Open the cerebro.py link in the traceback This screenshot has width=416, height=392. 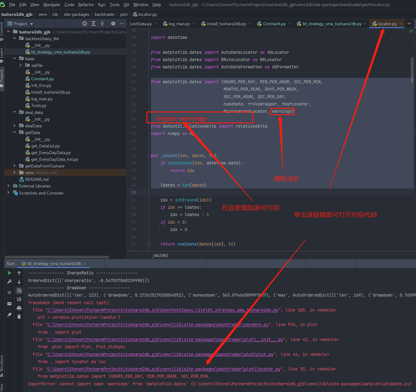[x=158, y=325]
